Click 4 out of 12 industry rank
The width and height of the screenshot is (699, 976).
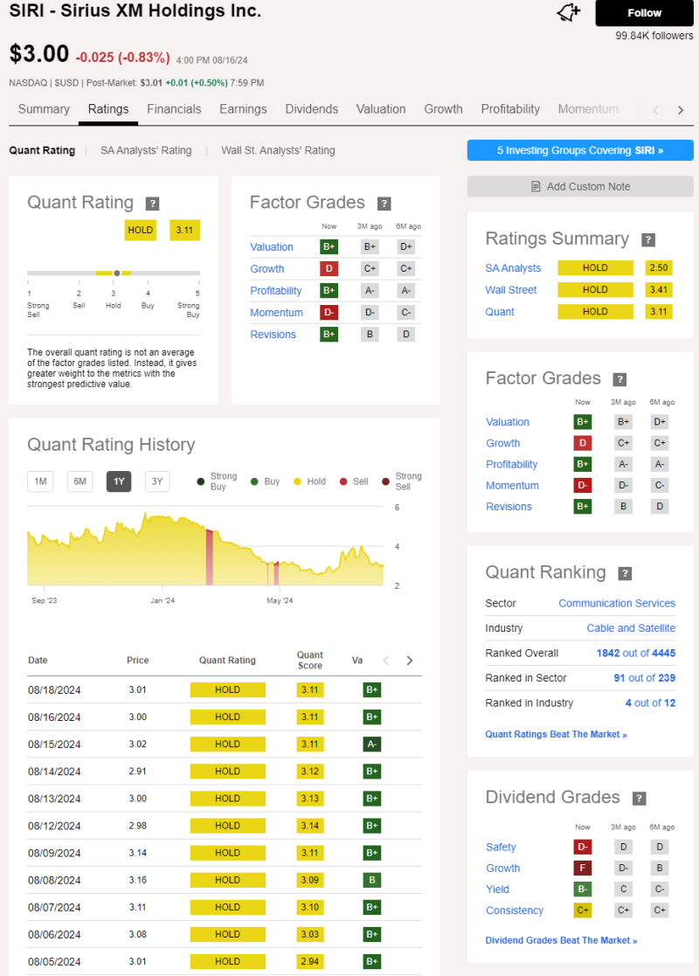(x=650, y=703)
